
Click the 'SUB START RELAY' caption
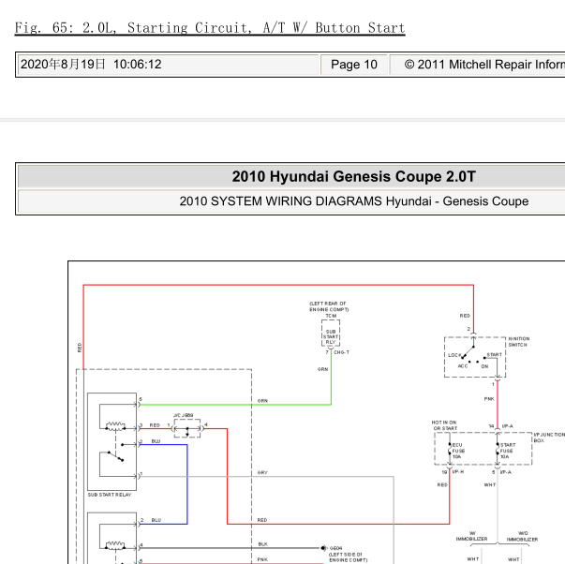110,495
